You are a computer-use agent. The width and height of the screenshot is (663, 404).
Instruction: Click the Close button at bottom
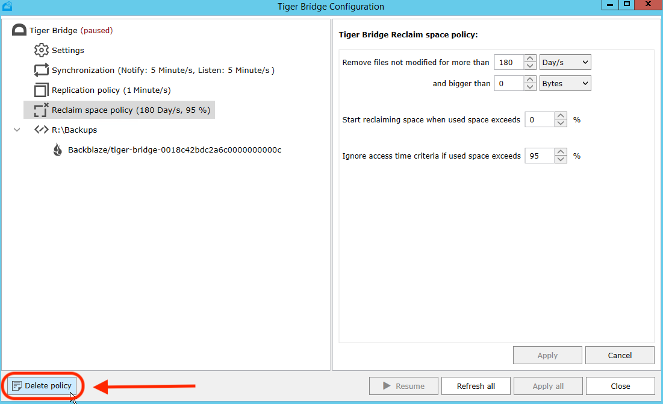point(620,386)
